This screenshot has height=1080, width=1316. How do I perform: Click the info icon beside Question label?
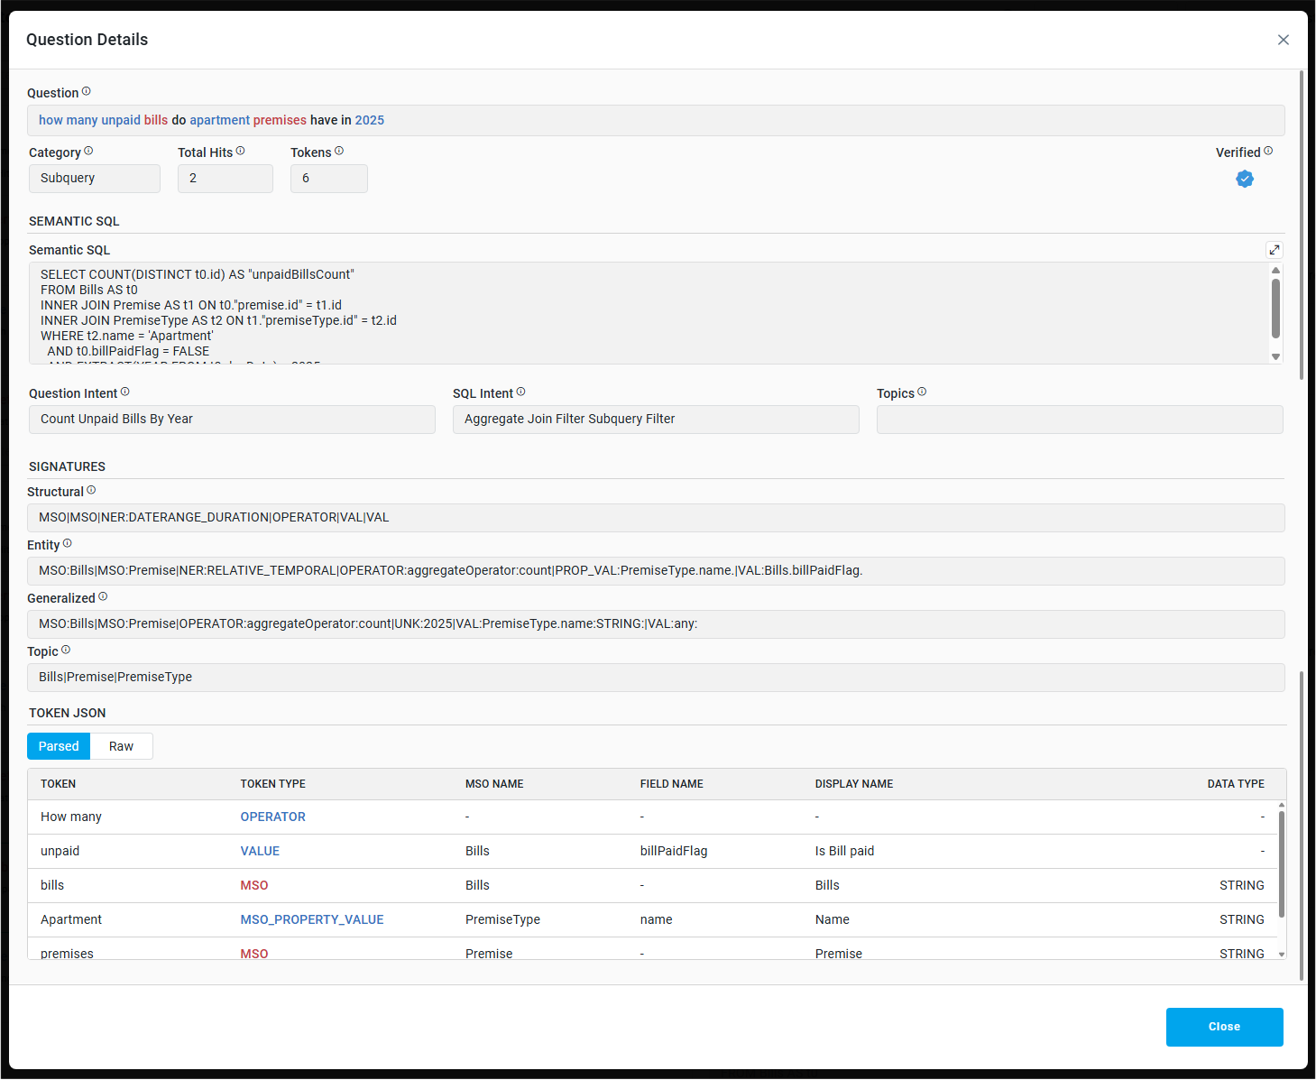tap(87, 91)
